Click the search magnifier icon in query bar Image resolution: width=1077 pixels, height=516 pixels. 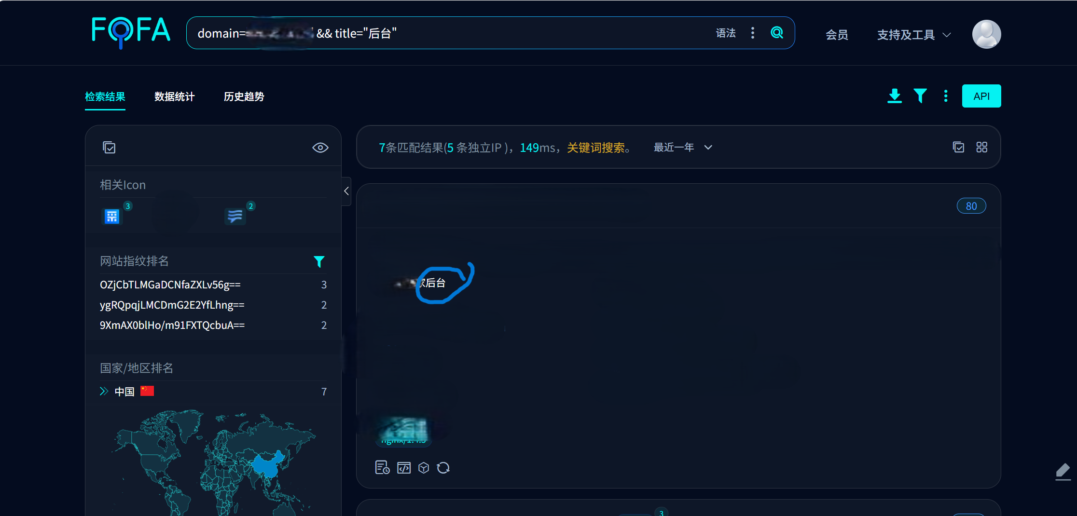pos(777,33)
